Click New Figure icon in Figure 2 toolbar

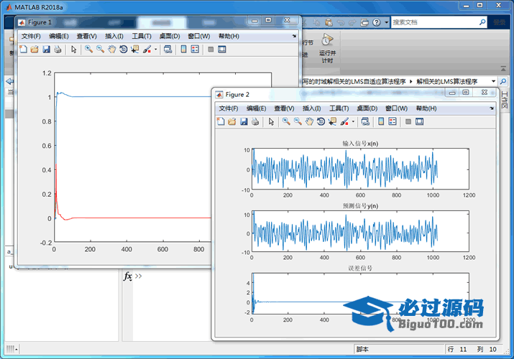point(221,122)
